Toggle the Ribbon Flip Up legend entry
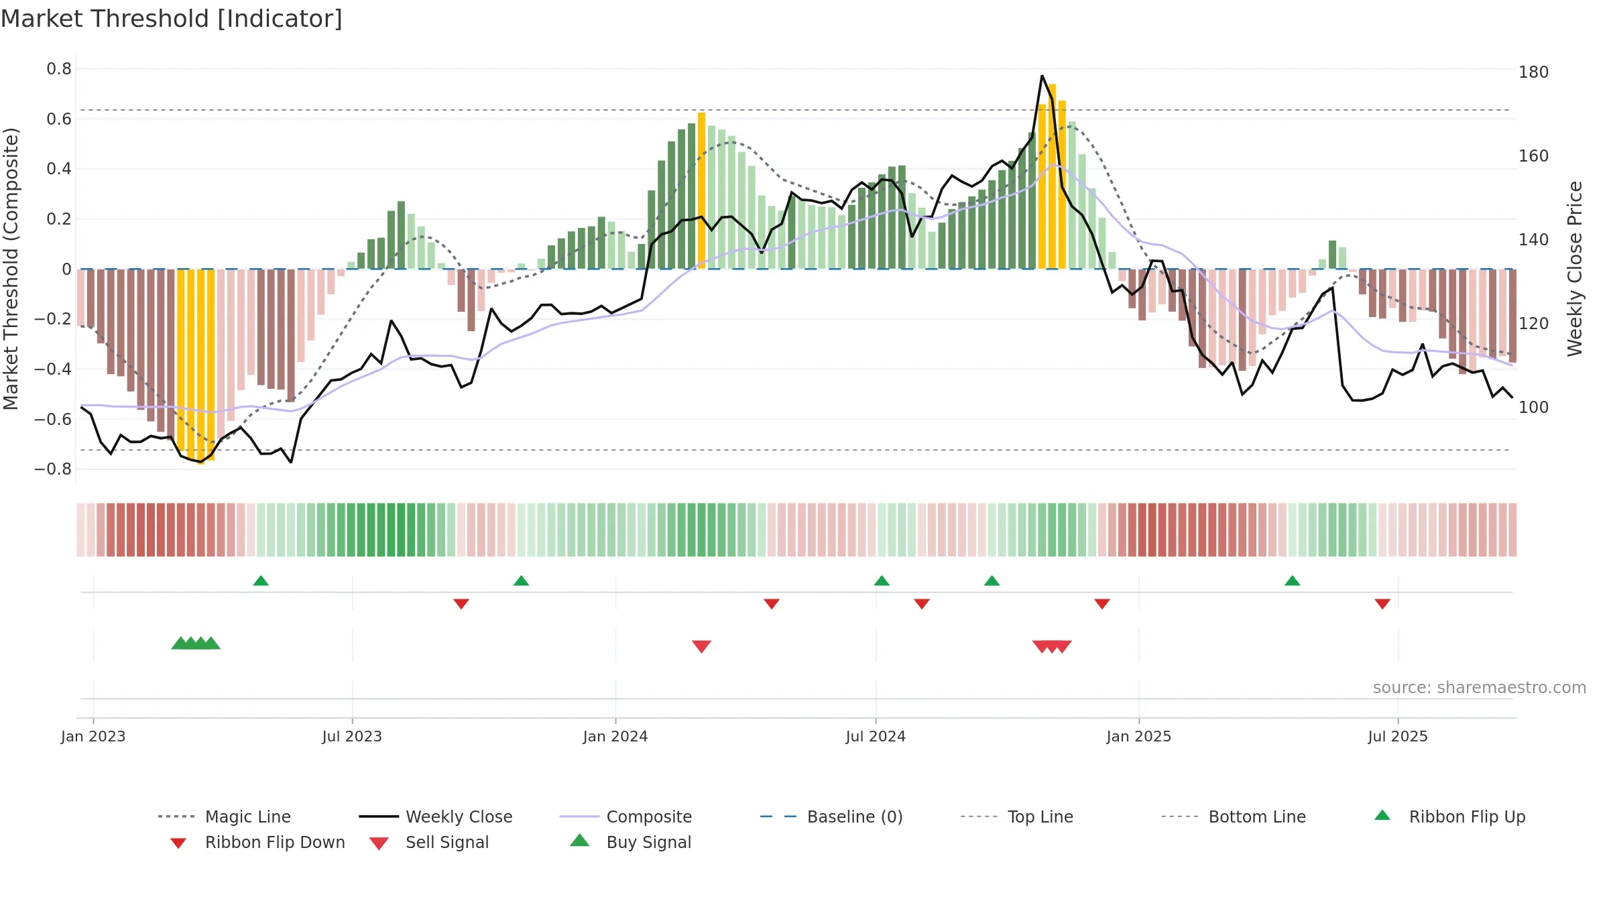Viewport: 1609px width, 905px height. tap(1449, 817)
